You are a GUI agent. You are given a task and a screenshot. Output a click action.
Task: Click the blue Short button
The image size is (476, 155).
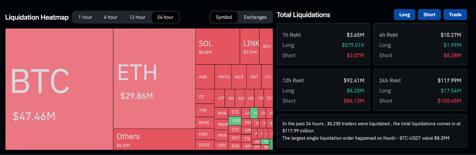429,15
